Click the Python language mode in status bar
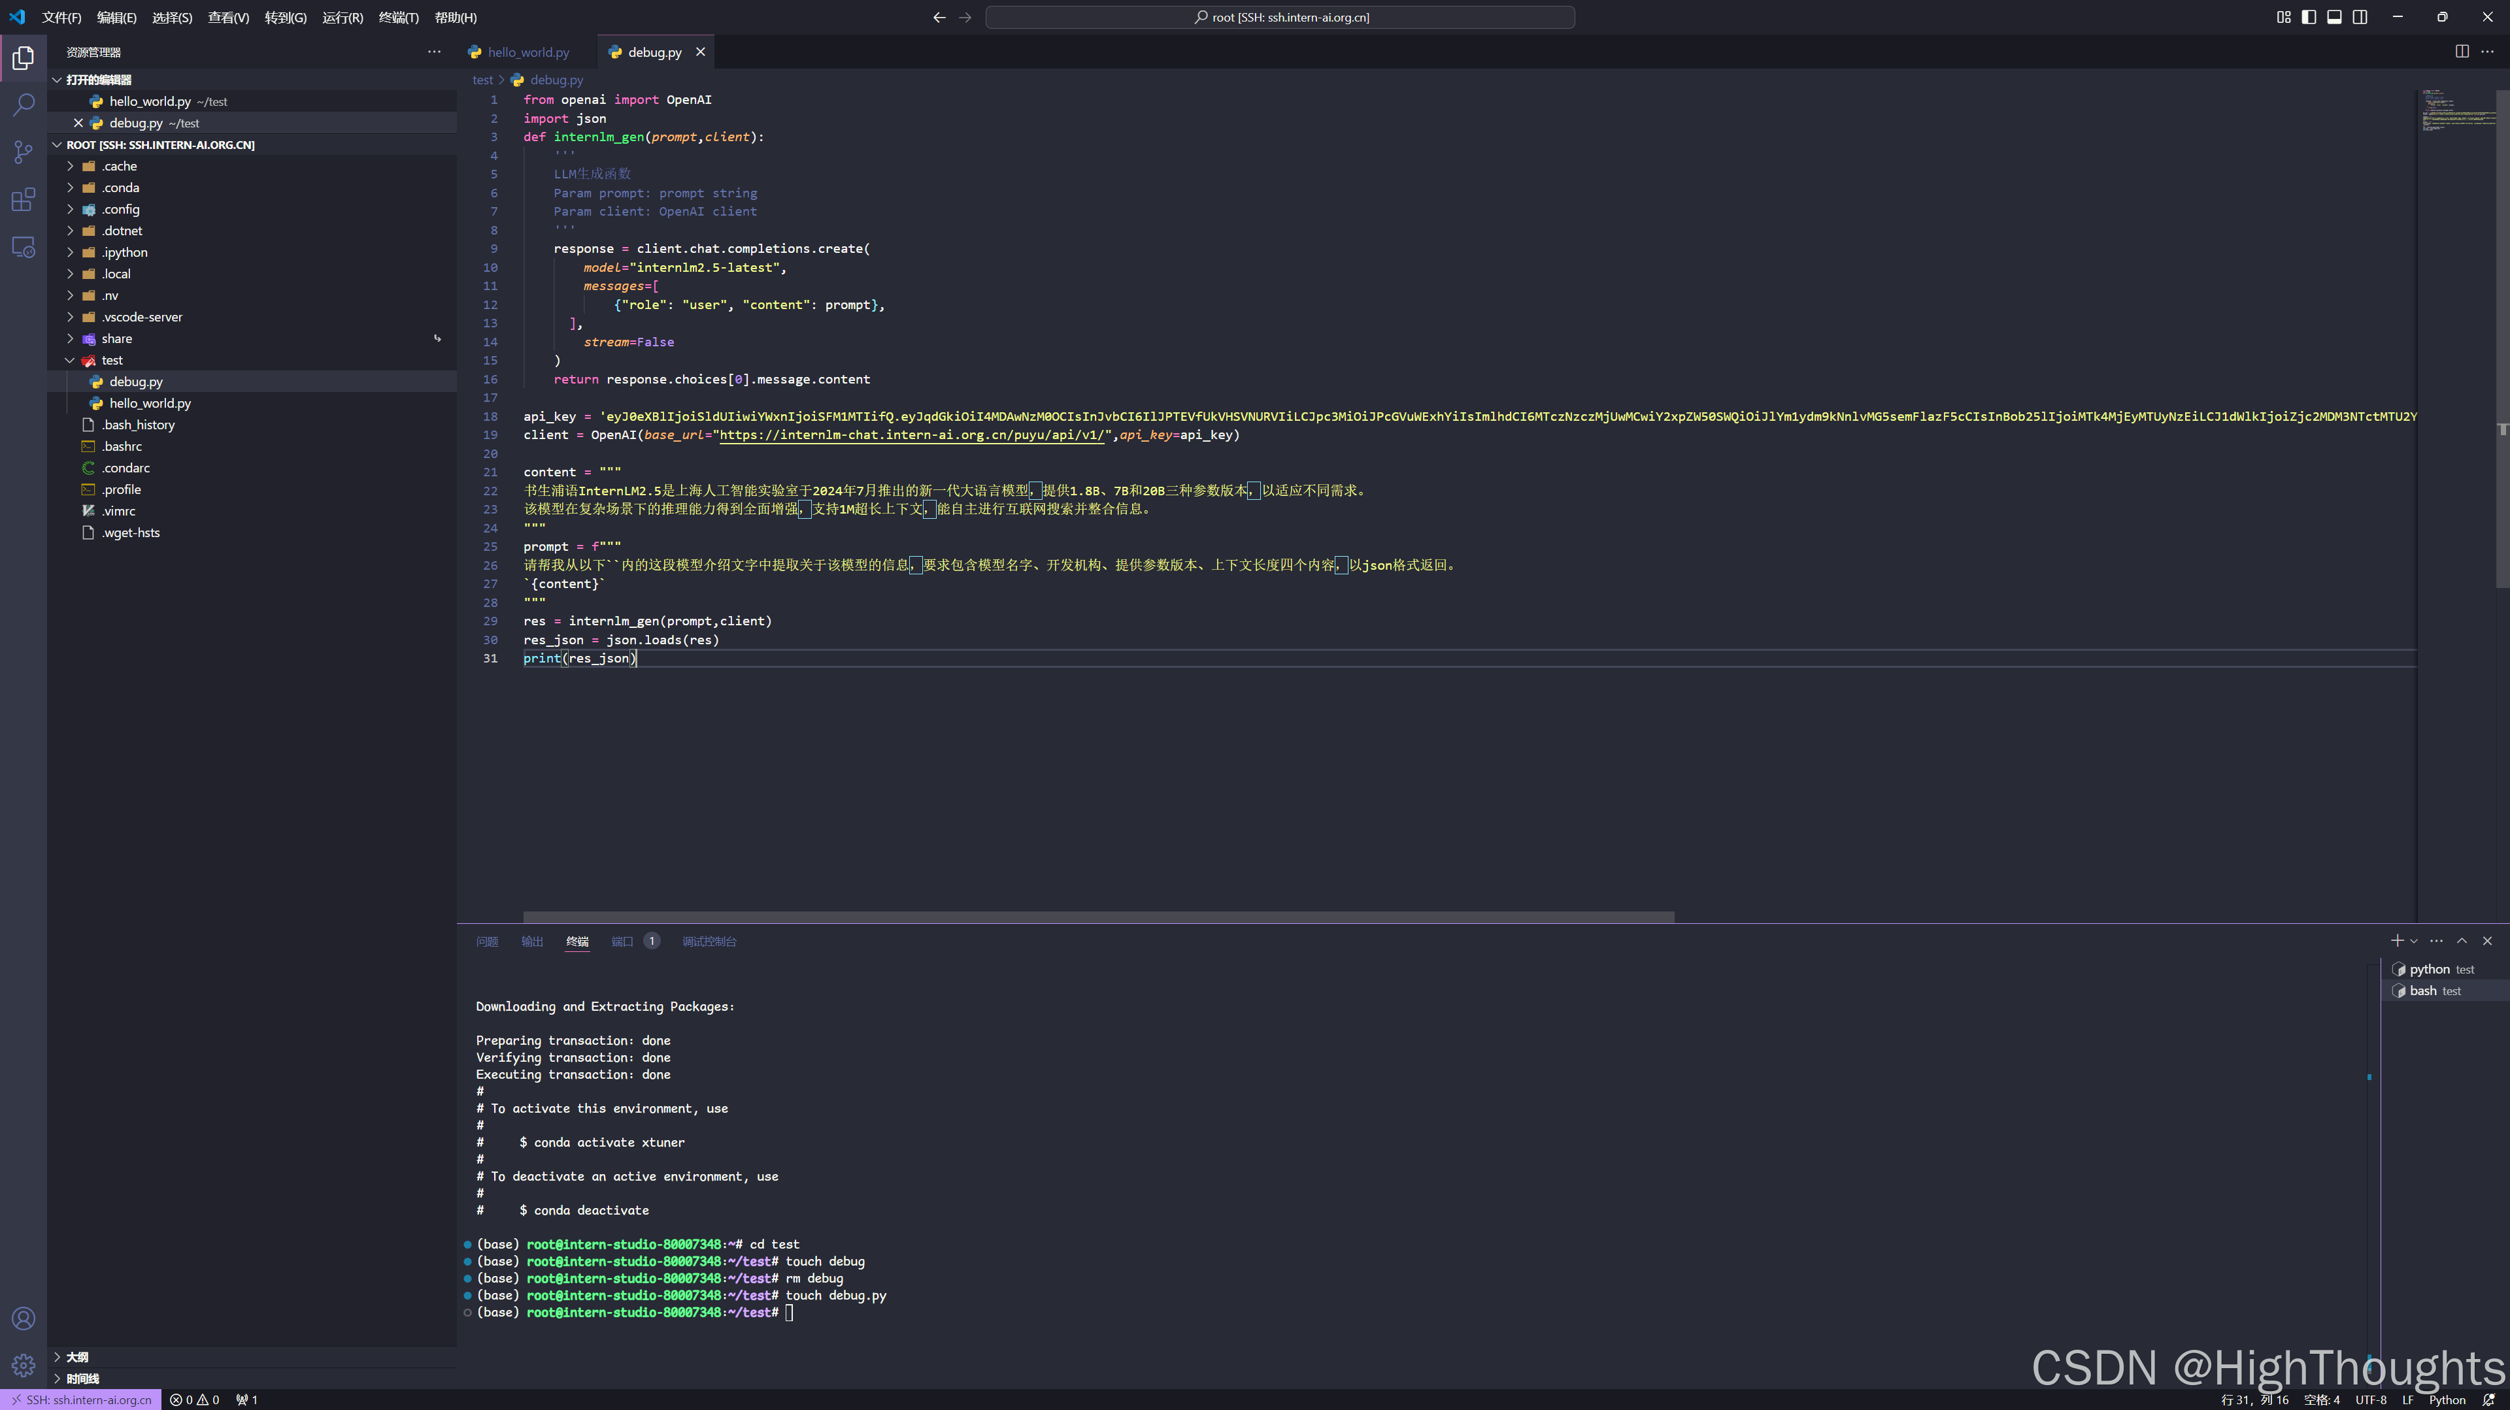The image size is (2510, 1410). tap(2447, 1400)
